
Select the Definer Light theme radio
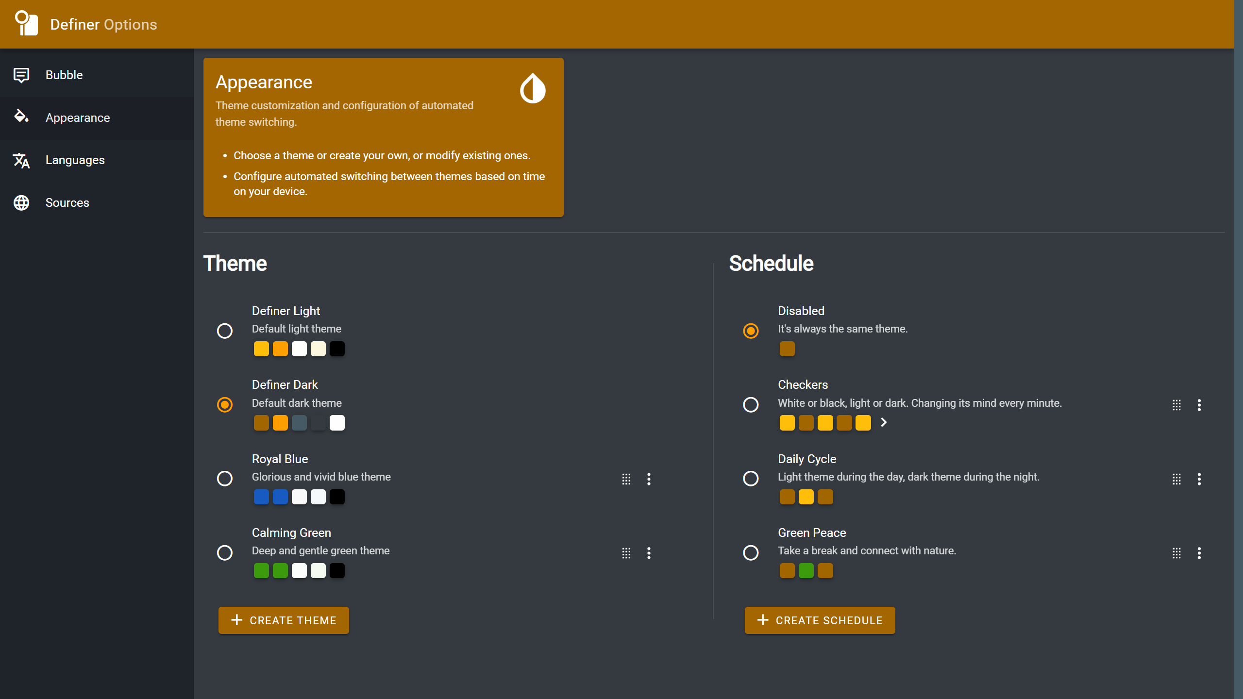(x=225, y=331)
